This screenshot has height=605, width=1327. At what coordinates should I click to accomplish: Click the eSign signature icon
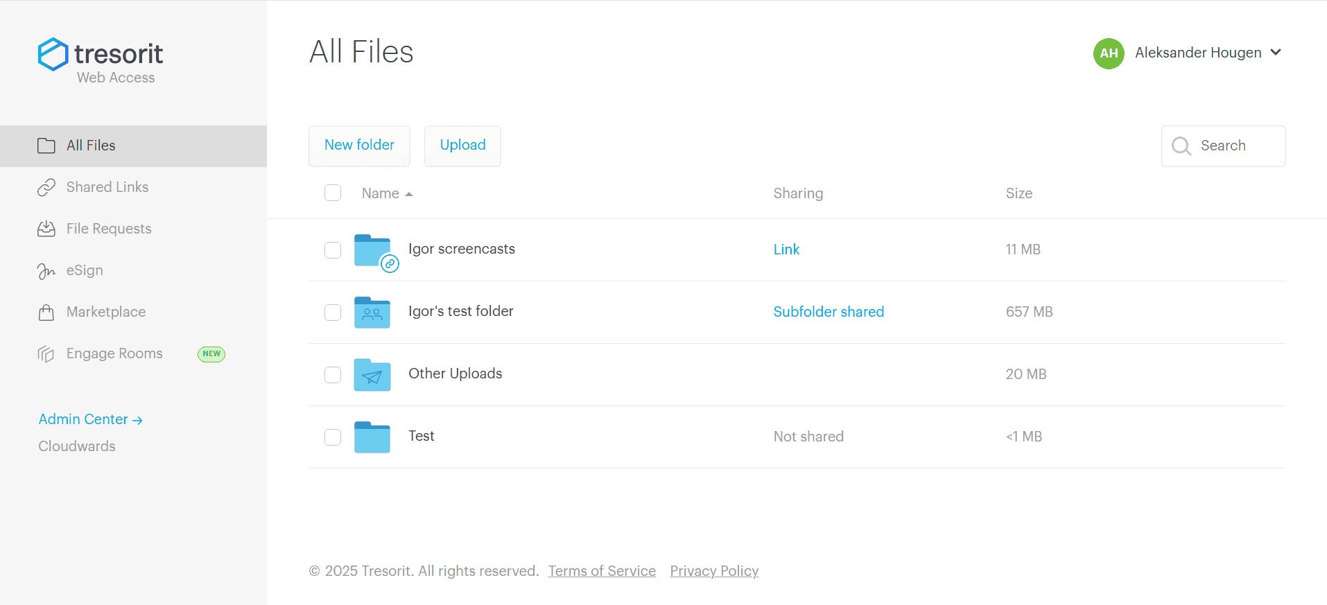point(46,271)
